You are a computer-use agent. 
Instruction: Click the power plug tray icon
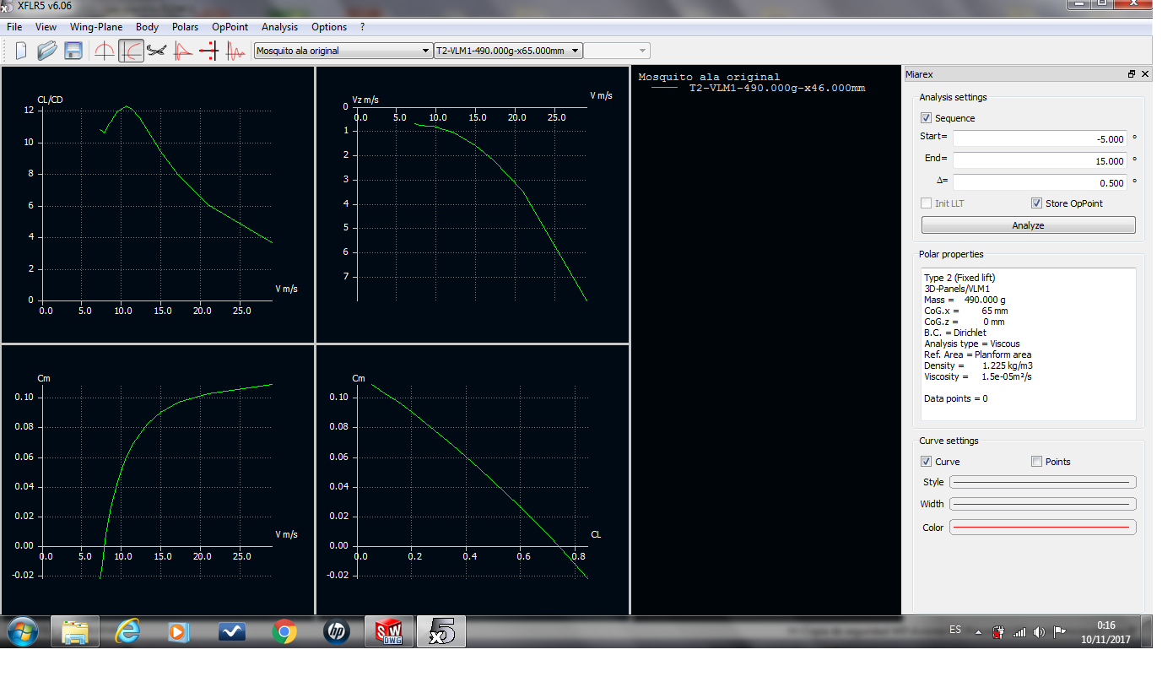(998, 631)
